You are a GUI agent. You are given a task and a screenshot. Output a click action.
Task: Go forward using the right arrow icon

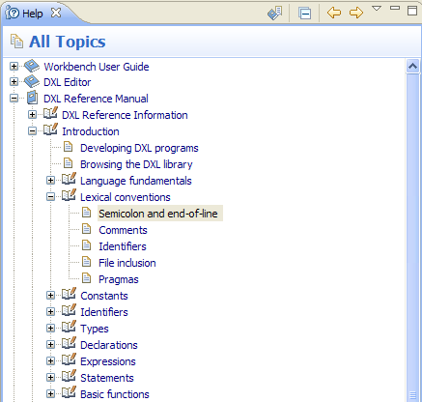356,13
